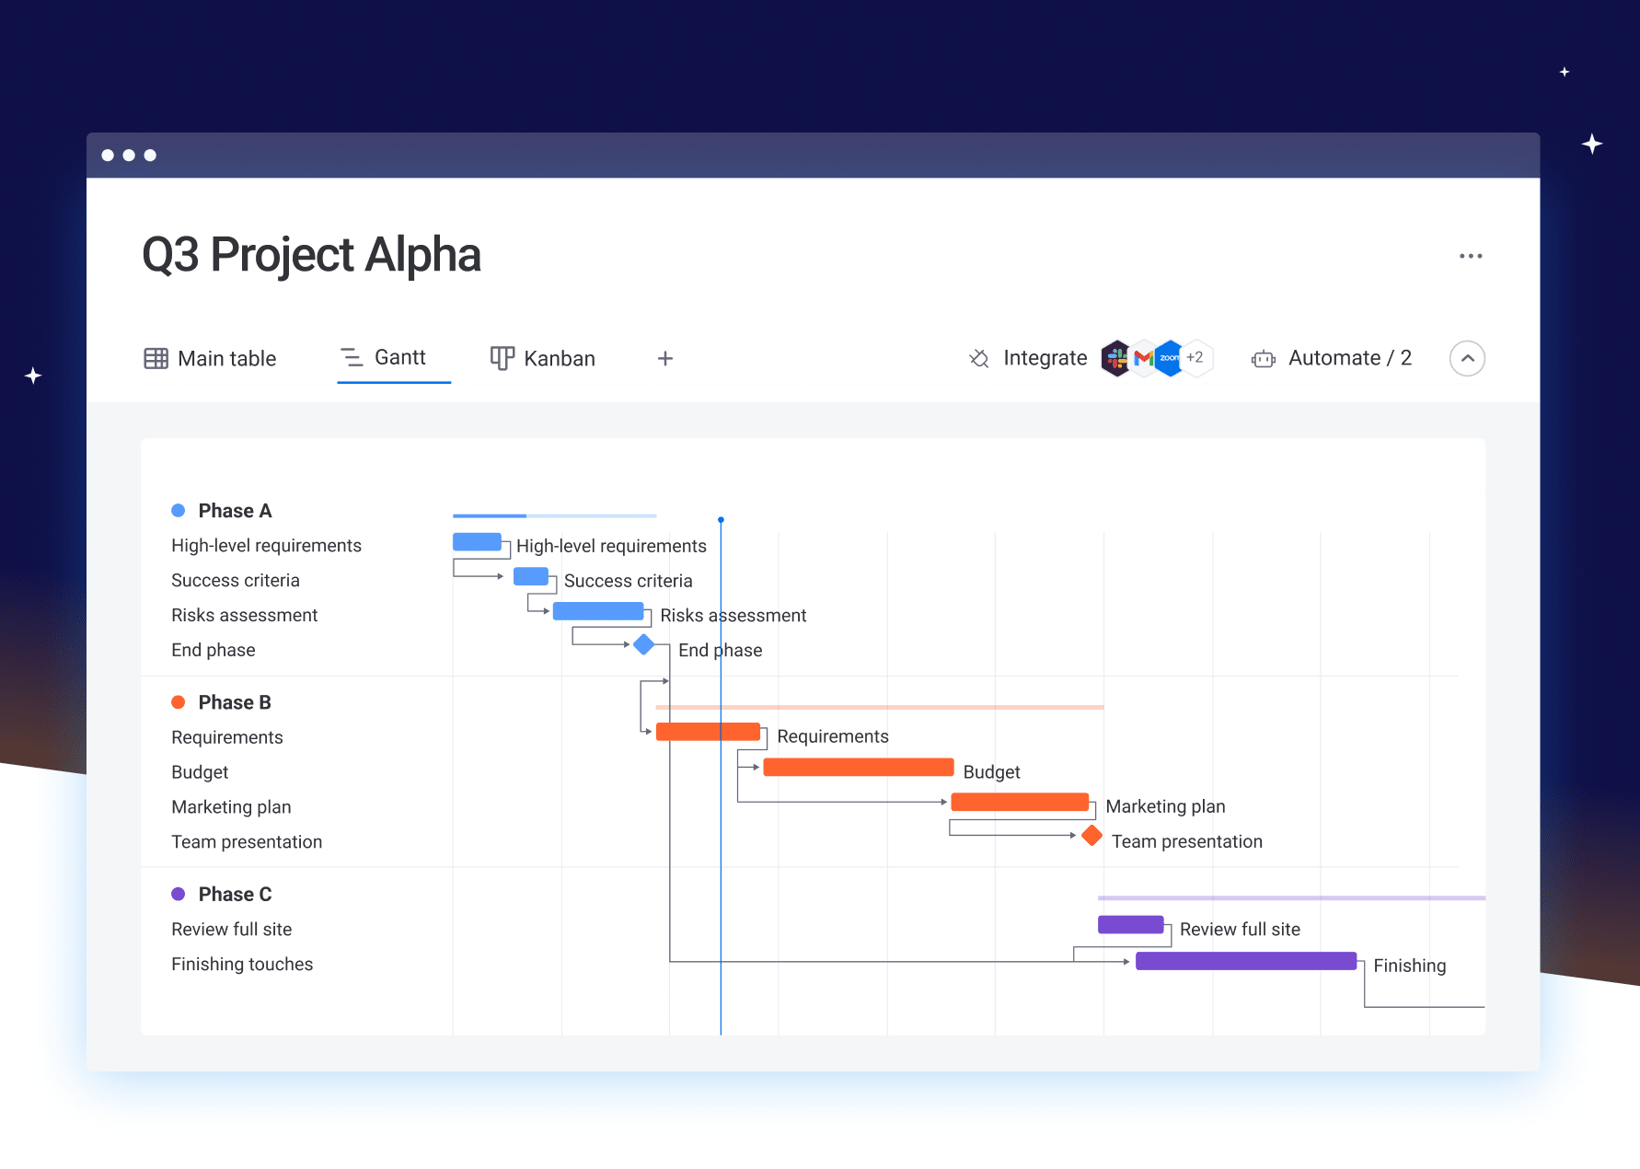
Task: Select the orange Budget task bar
Action: click(x=858, y=768)
